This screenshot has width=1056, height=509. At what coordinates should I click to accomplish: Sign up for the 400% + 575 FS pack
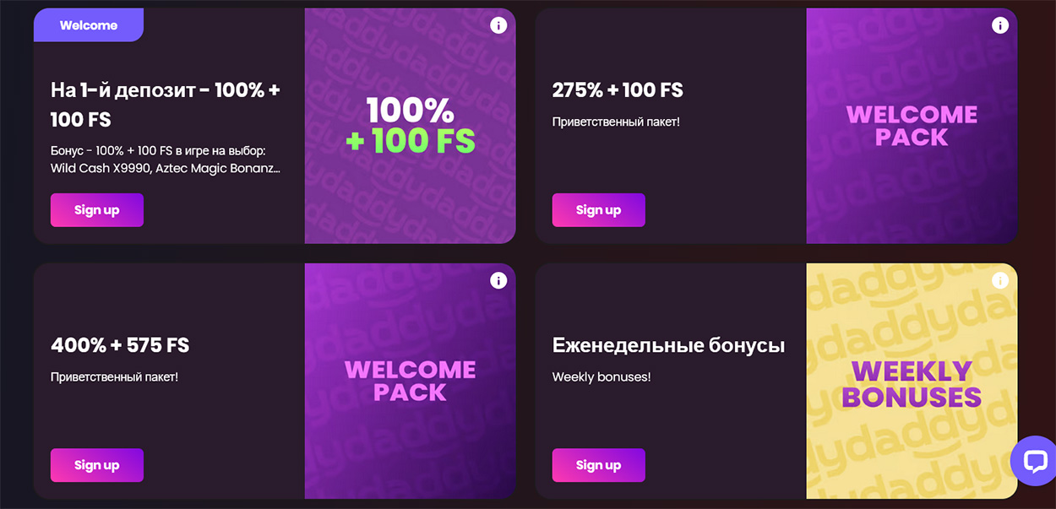point(96,465)
